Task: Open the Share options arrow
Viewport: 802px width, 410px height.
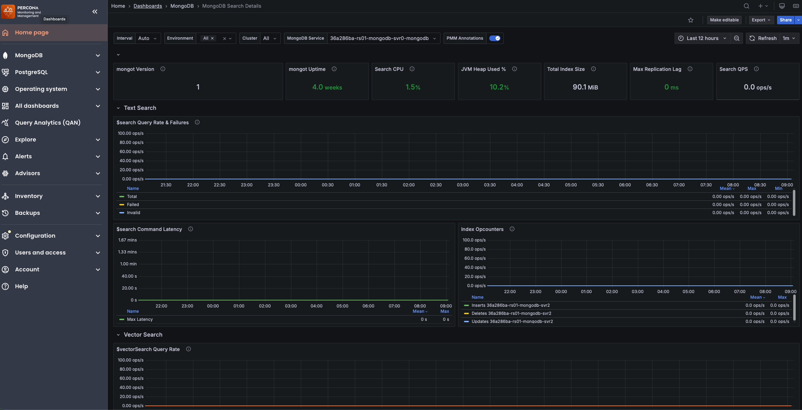Action: tap(798, 20)
